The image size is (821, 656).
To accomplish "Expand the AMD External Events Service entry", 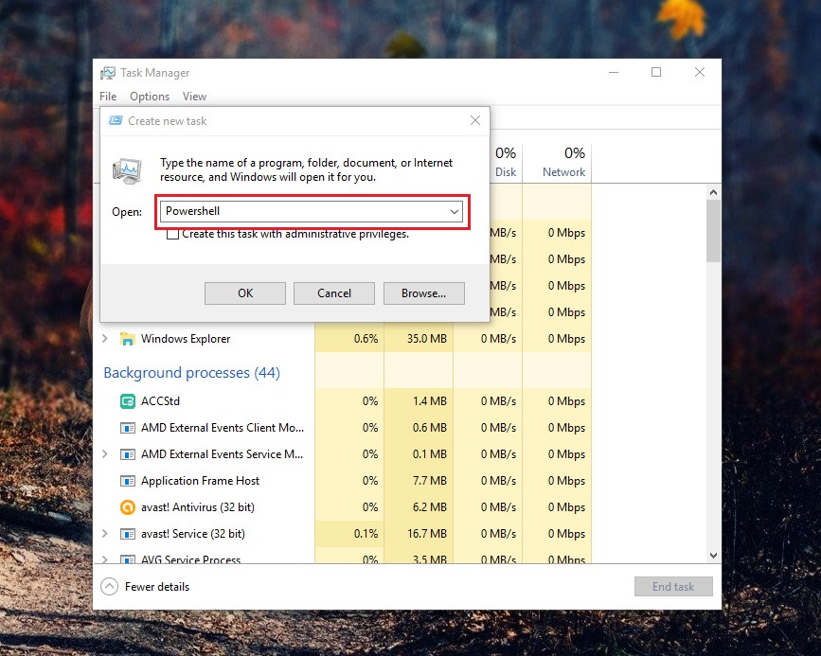I will pos(105,454).
